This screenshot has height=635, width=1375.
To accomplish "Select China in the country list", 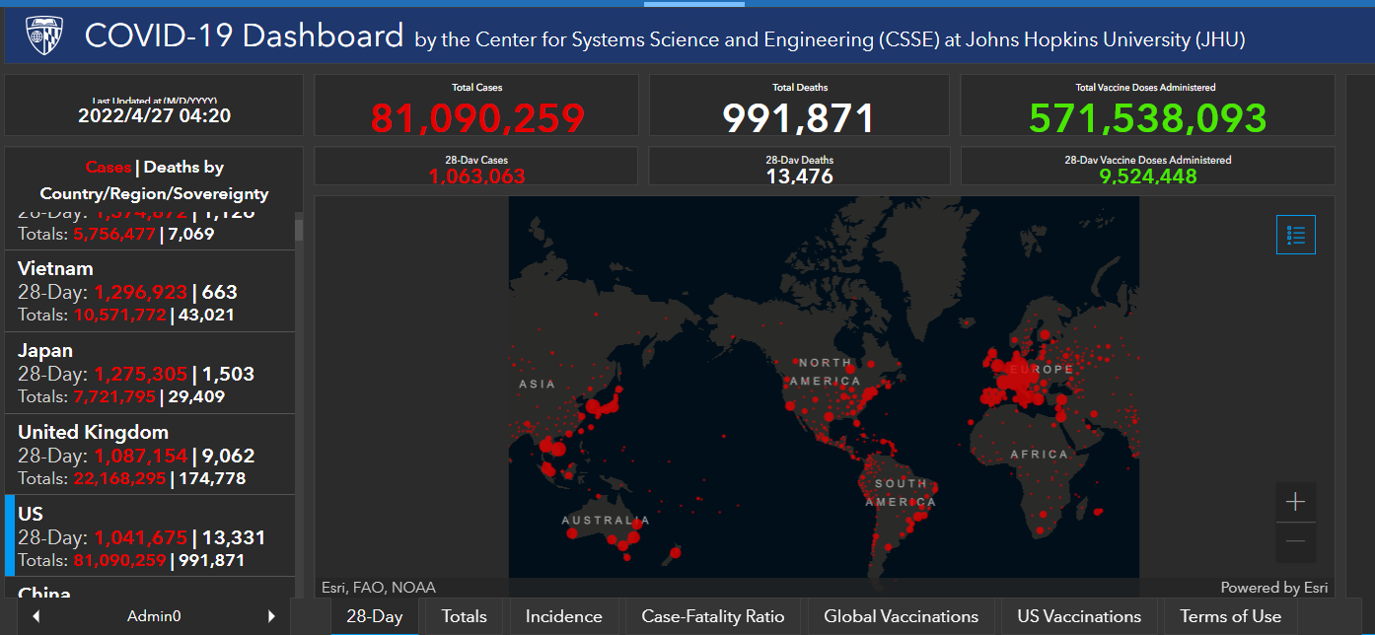I will pyautogui.click(x=150, y=589).
